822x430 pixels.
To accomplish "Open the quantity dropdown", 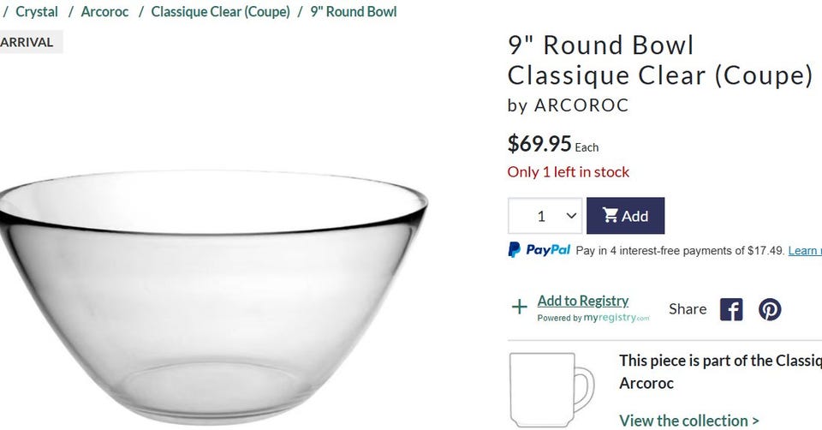I will tap(545, 216).
